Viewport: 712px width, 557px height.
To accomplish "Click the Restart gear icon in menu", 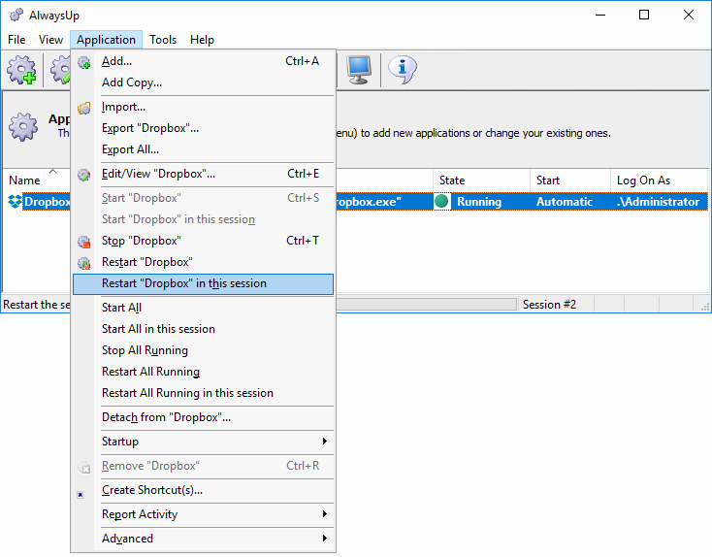I will [x=84, y=263].
